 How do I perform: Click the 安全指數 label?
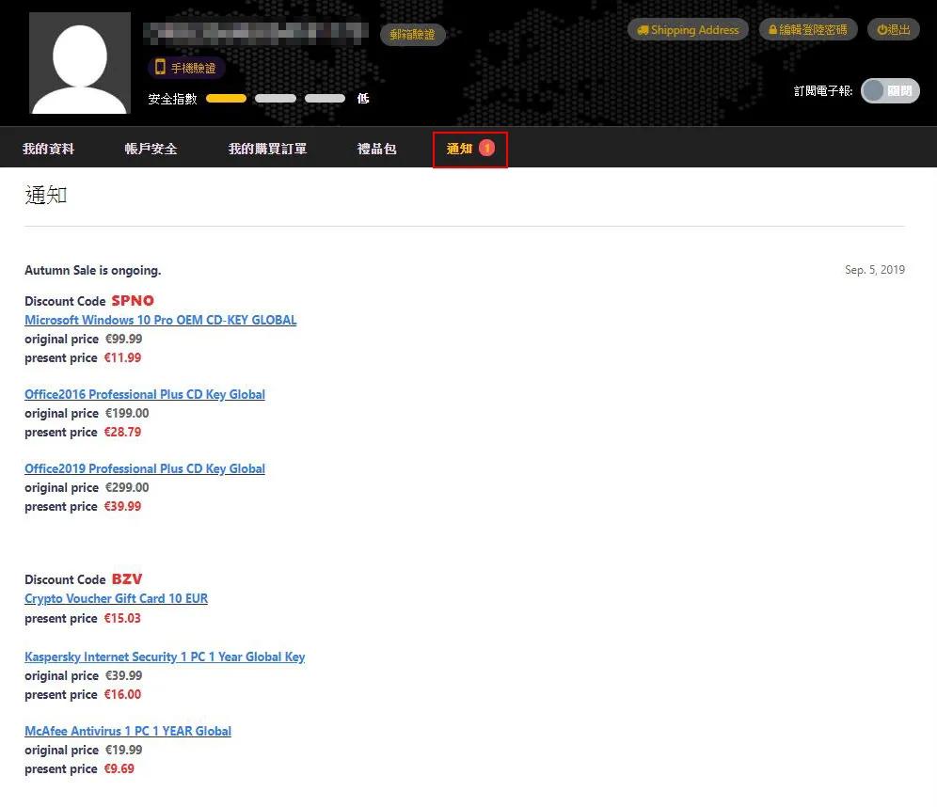[x=173, y=99]
